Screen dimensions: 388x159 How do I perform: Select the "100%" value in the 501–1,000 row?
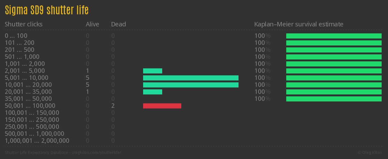(262, 57)
